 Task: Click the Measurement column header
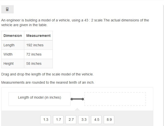pyautogui.click(x=38, y=36)
